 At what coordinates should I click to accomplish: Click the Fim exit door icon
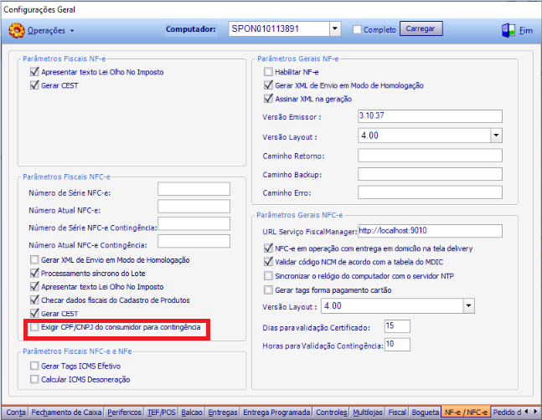(x=508, y=30)
